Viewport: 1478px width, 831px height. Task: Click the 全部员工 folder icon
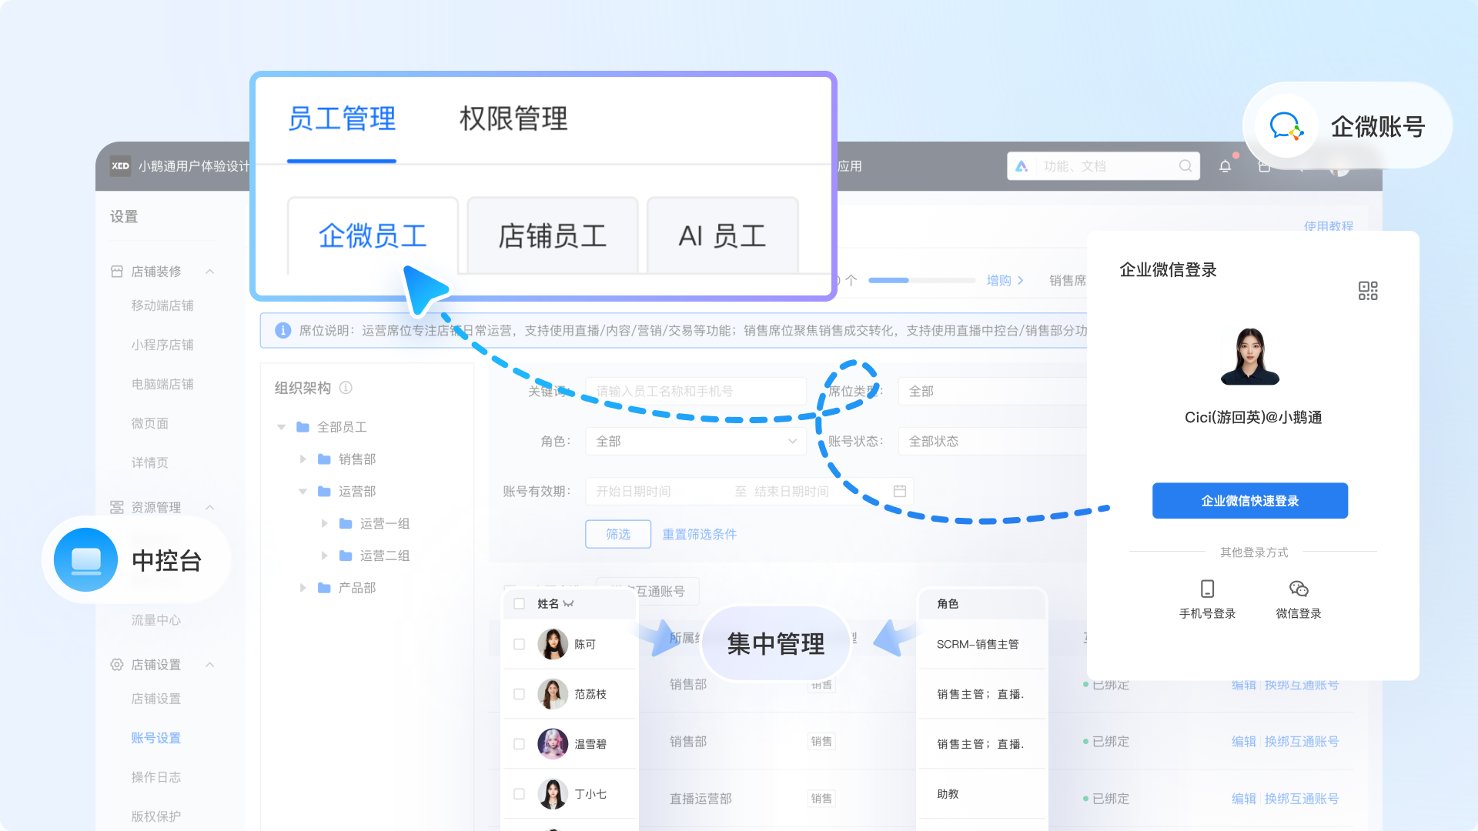click(x=303, y=427)
